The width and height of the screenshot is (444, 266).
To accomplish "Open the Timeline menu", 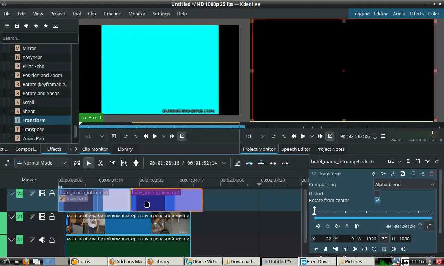I will click(112, 14).
